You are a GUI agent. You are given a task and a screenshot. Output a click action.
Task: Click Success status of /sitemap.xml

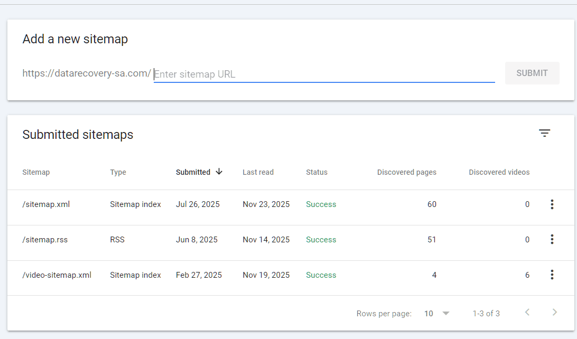321,204
